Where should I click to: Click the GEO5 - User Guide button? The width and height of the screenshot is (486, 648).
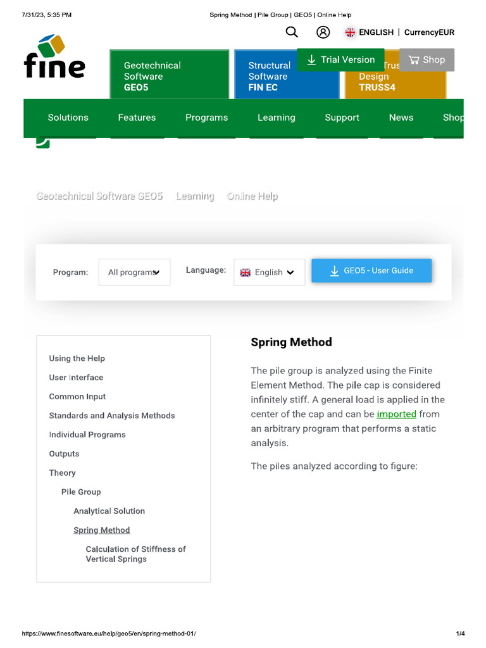pos(371,270)
